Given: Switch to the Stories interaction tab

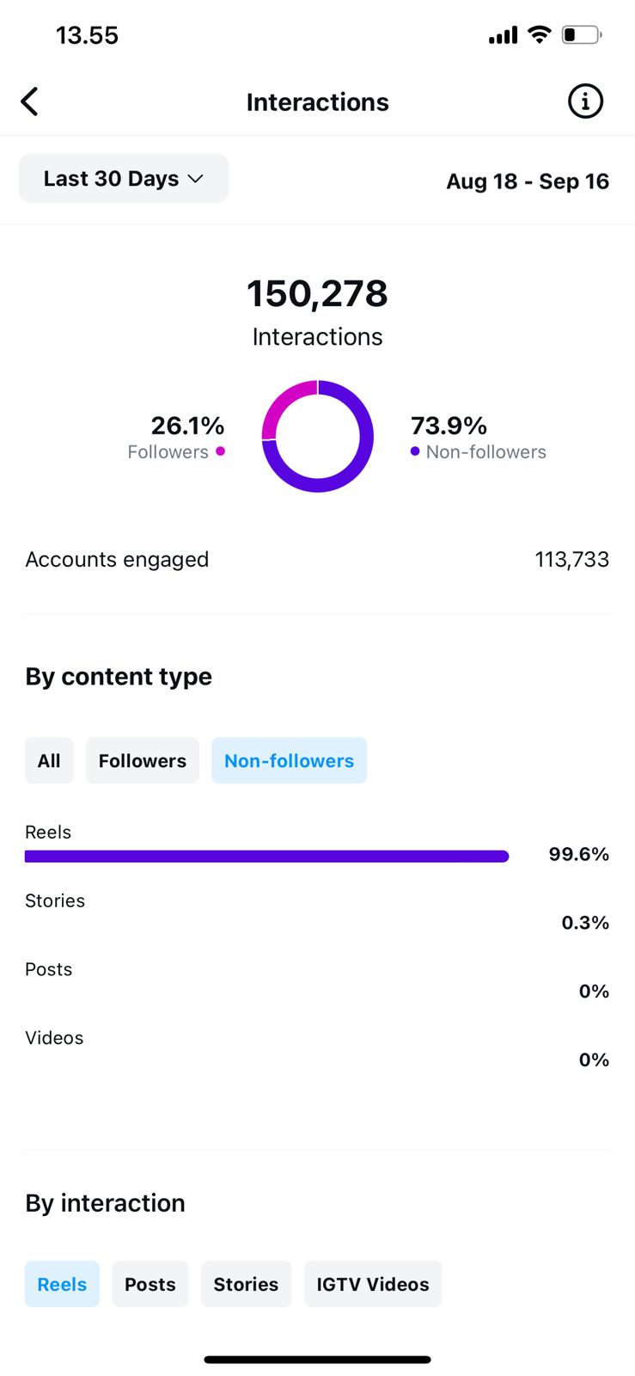Looking at the screenshot, I should [x=246, y=1284].
